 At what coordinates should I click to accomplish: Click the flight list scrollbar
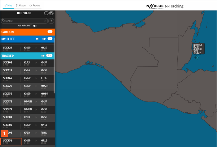pos(54,65)
